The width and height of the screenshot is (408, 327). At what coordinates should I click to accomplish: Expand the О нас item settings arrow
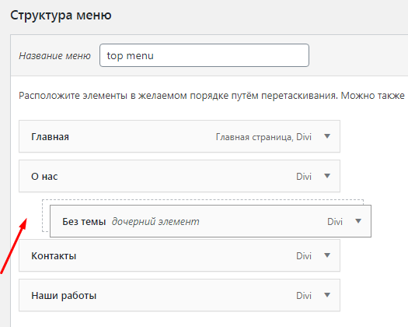[327, 176]
